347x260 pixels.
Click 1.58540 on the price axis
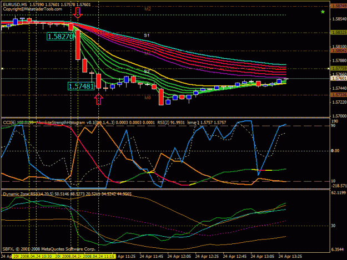click(339, 19)
